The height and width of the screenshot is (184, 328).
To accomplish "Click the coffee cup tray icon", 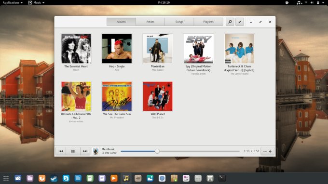I will coord(287,3).
